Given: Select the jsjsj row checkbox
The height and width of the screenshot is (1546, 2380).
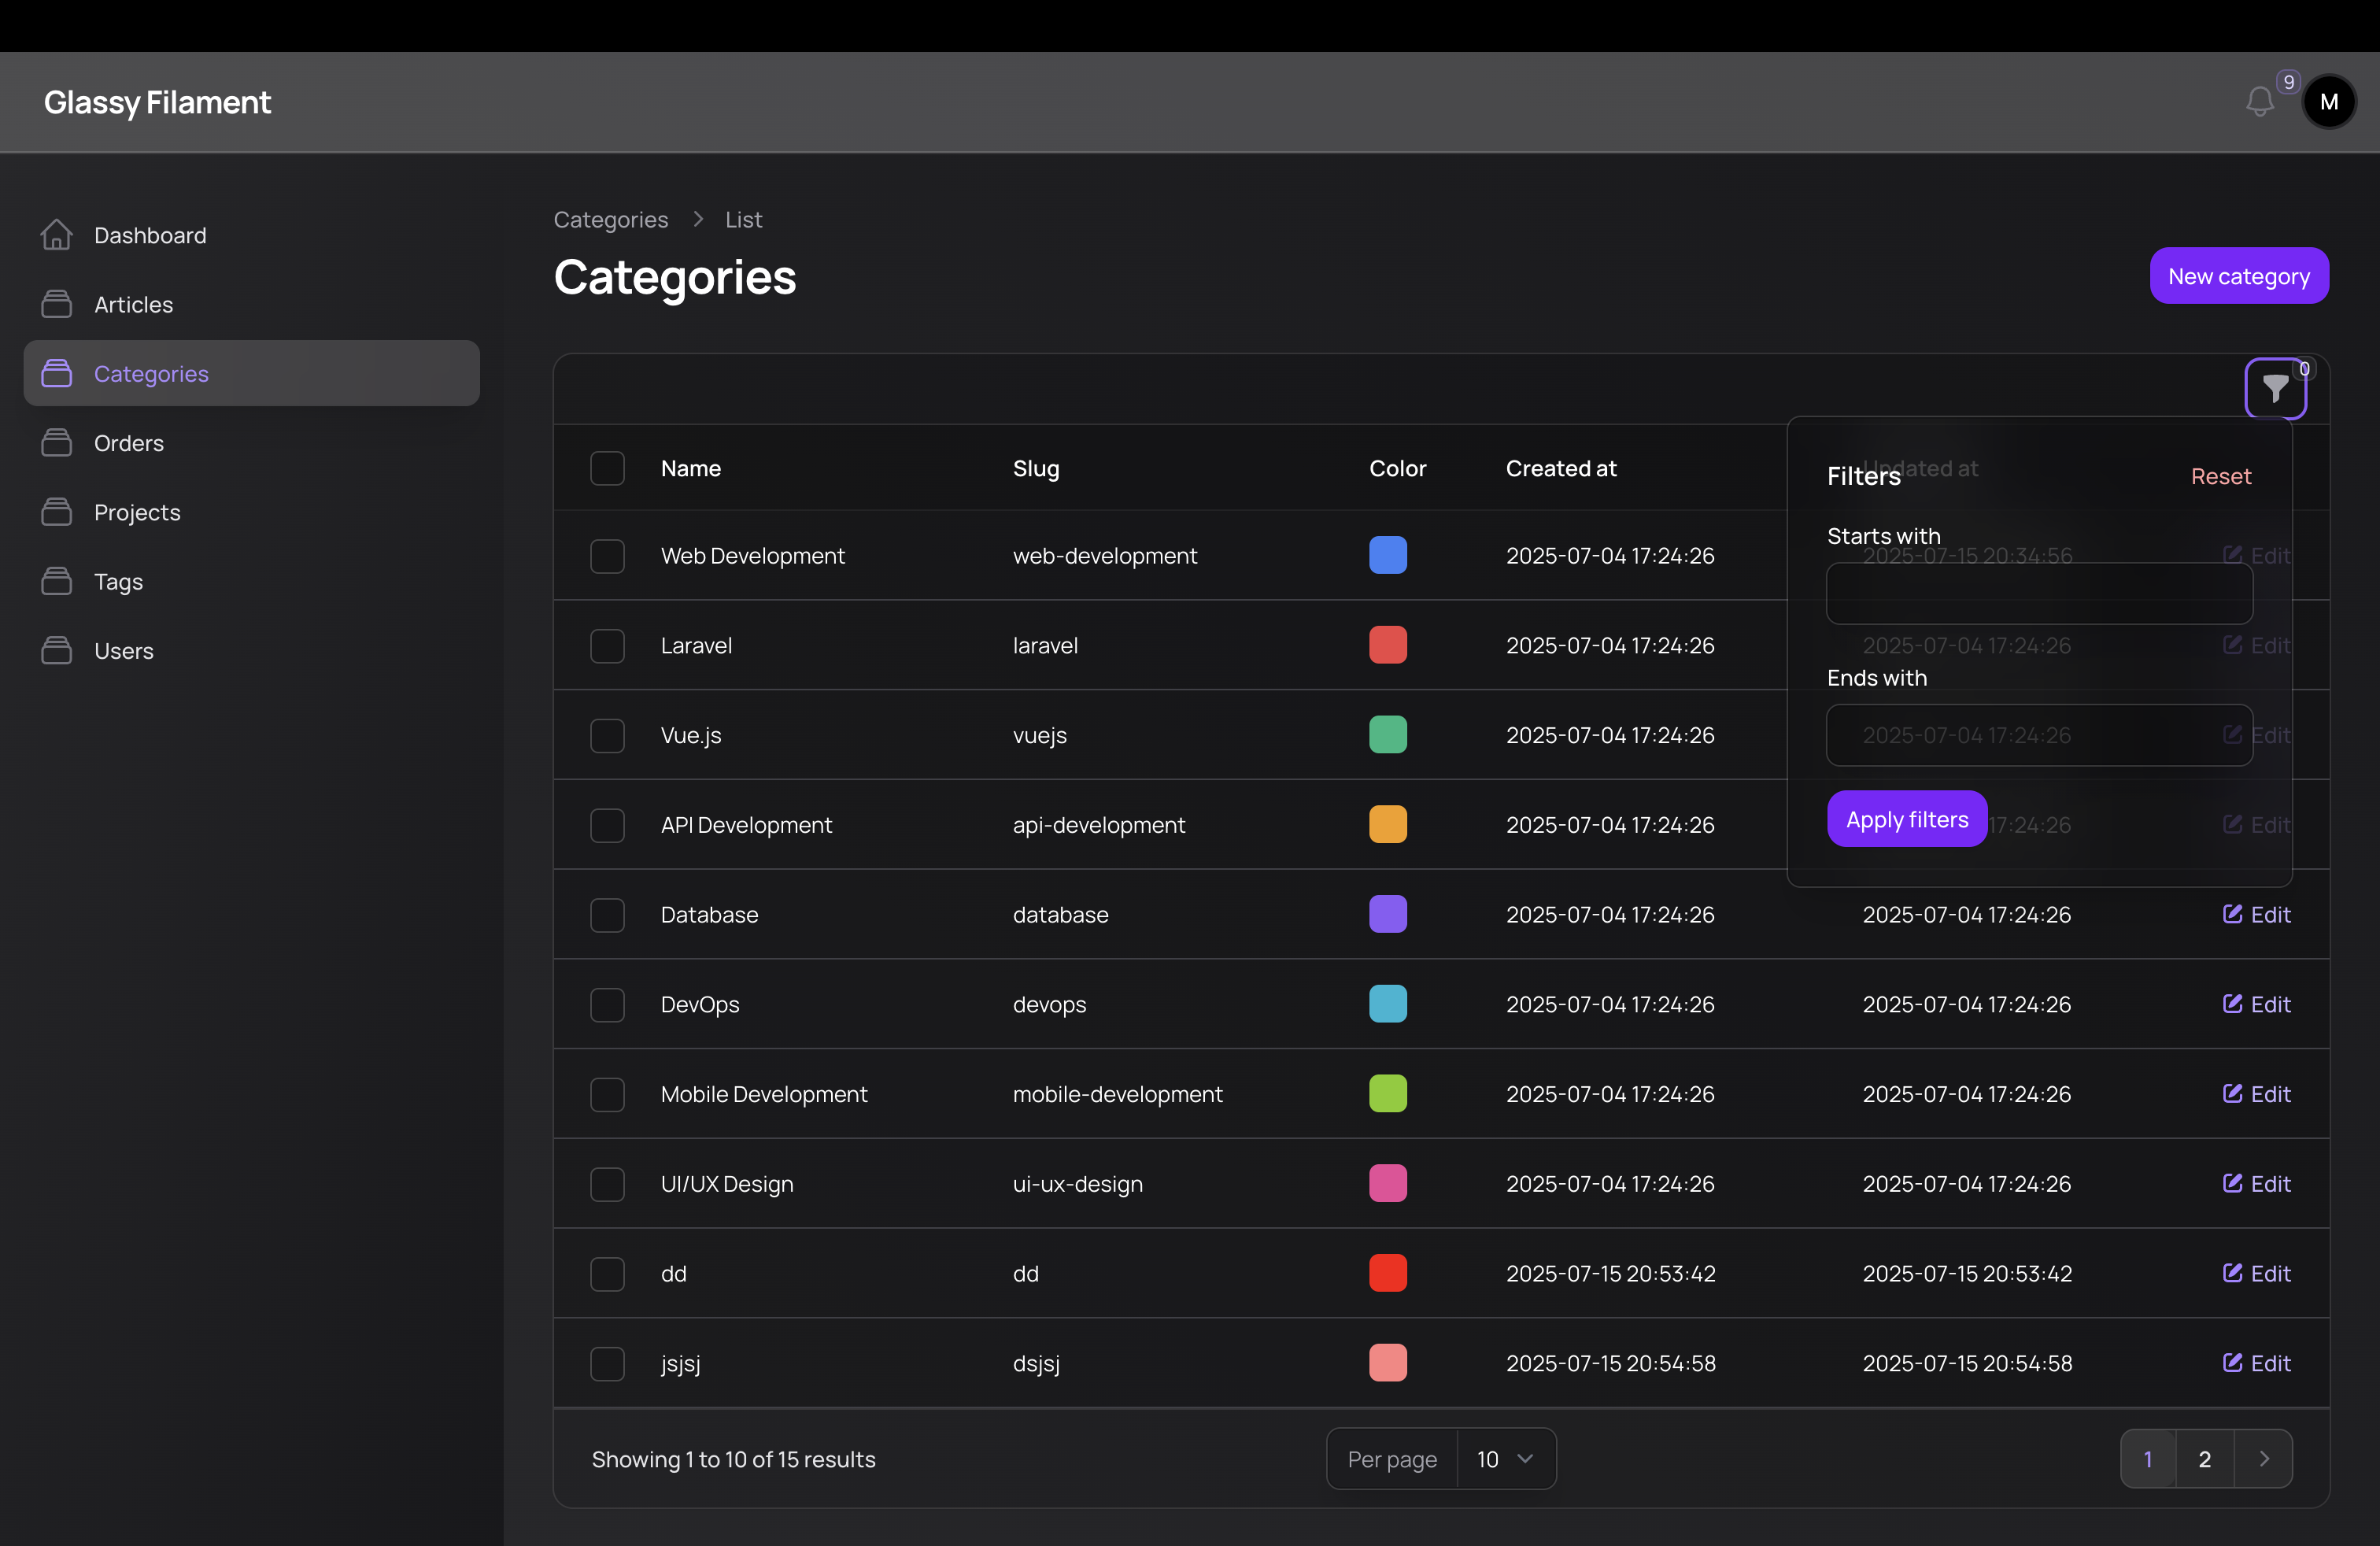Looking at the screenshot, I should point(607,1364).
